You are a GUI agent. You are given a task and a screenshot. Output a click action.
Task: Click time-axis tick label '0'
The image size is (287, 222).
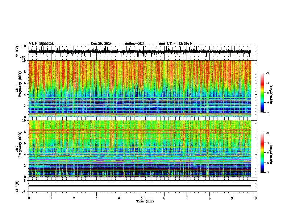coord(29,198)
